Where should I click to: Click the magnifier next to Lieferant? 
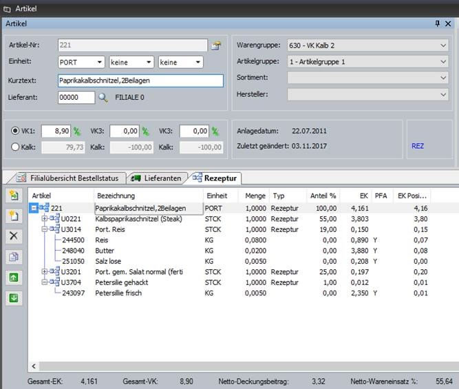tap(103, 98)
